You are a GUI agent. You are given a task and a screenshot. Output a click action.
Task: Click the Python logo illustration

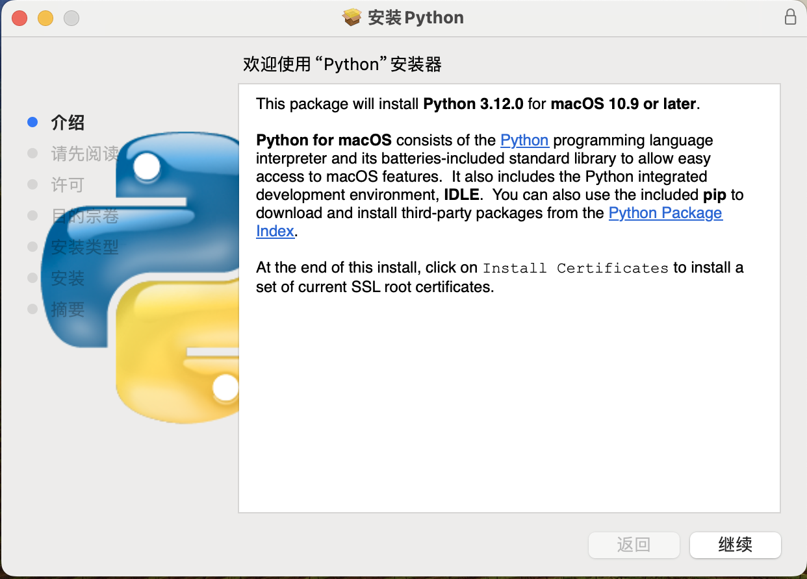[x=149, y=273]
